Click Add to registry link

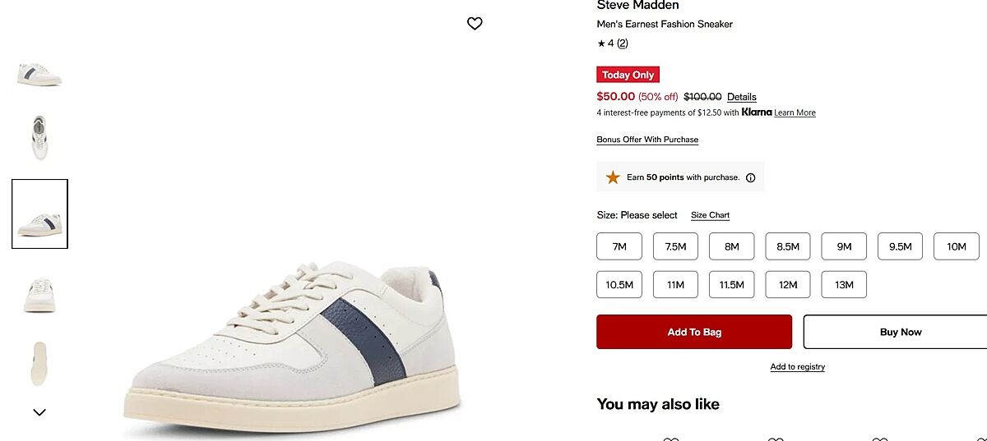click(x=797, y=367)
